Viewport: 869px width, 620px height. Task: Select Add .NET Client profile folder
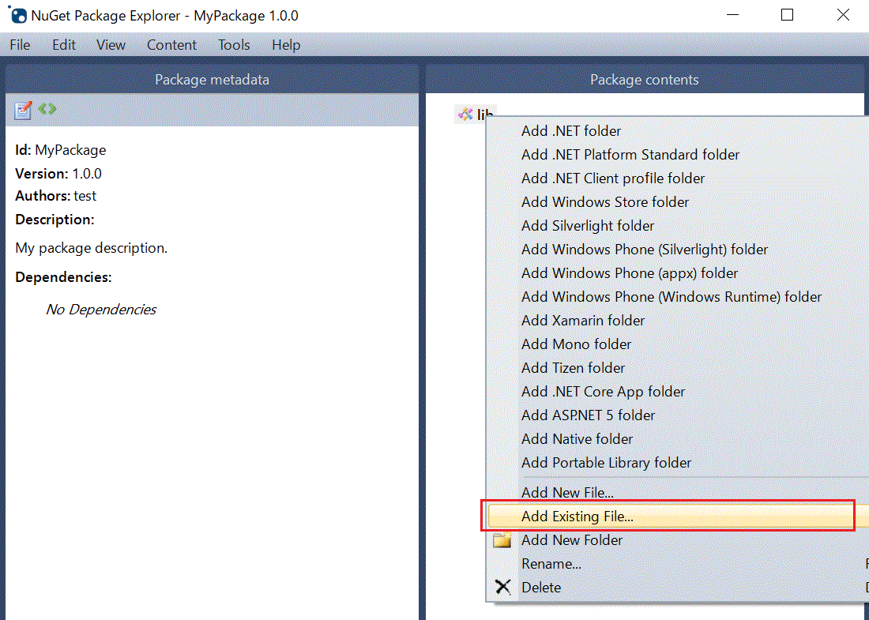(x=677, y=178)
